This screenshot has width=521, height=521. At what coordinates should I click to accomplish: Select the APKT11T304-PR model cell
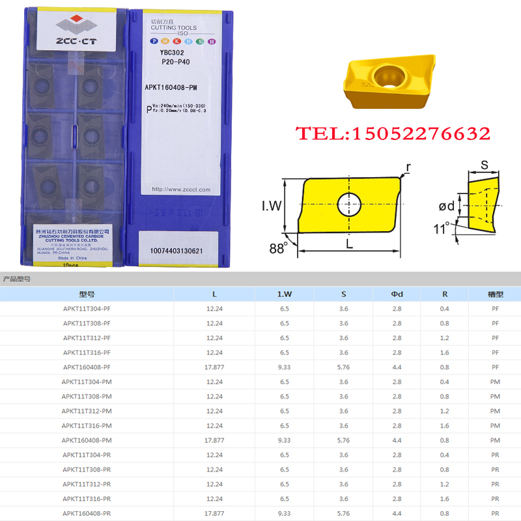click(x=87, y=455)
